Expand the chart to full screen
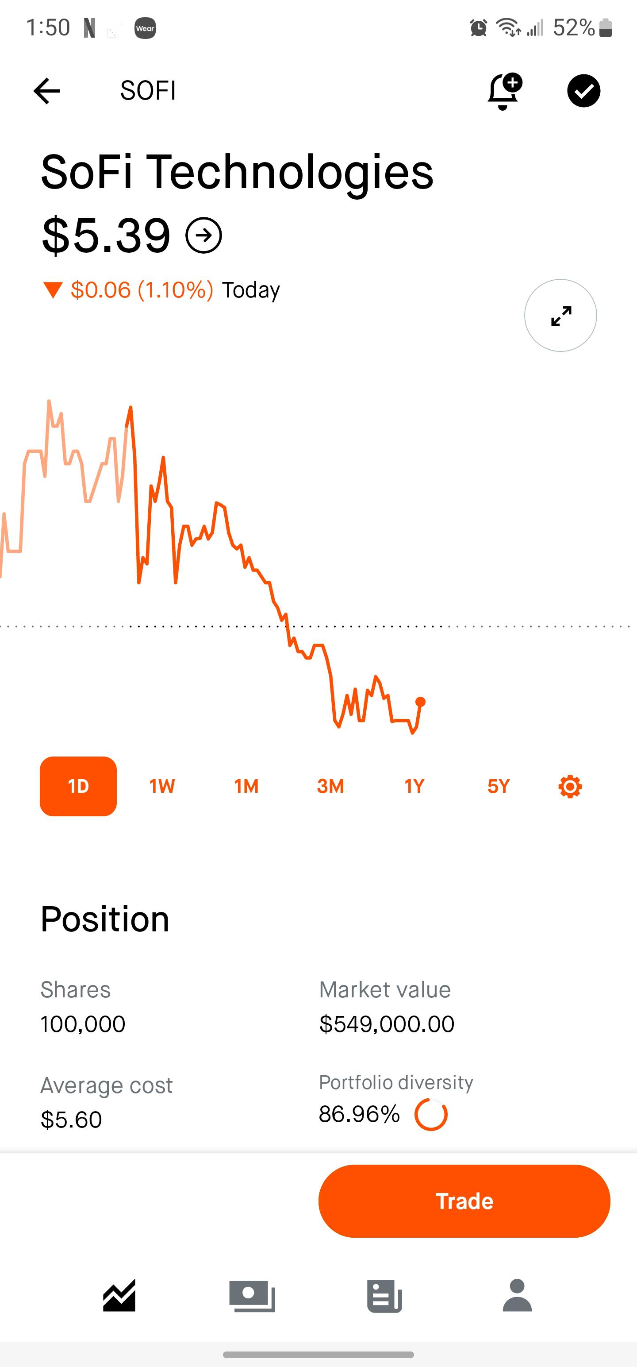 [560, 315]
